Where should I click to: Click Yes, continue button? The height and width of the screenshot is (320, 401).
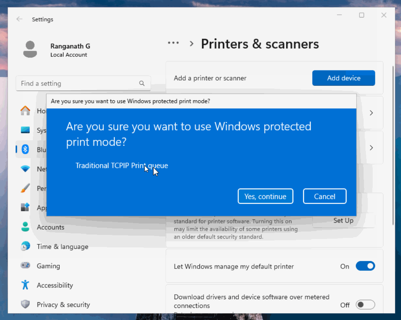coord(265,196)
